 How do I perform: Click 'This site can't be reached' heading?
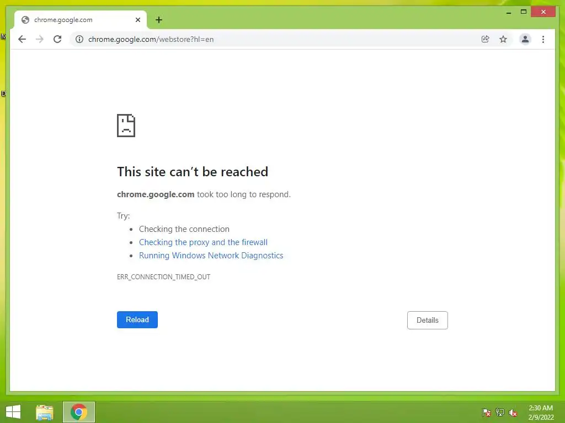[193, 172]
